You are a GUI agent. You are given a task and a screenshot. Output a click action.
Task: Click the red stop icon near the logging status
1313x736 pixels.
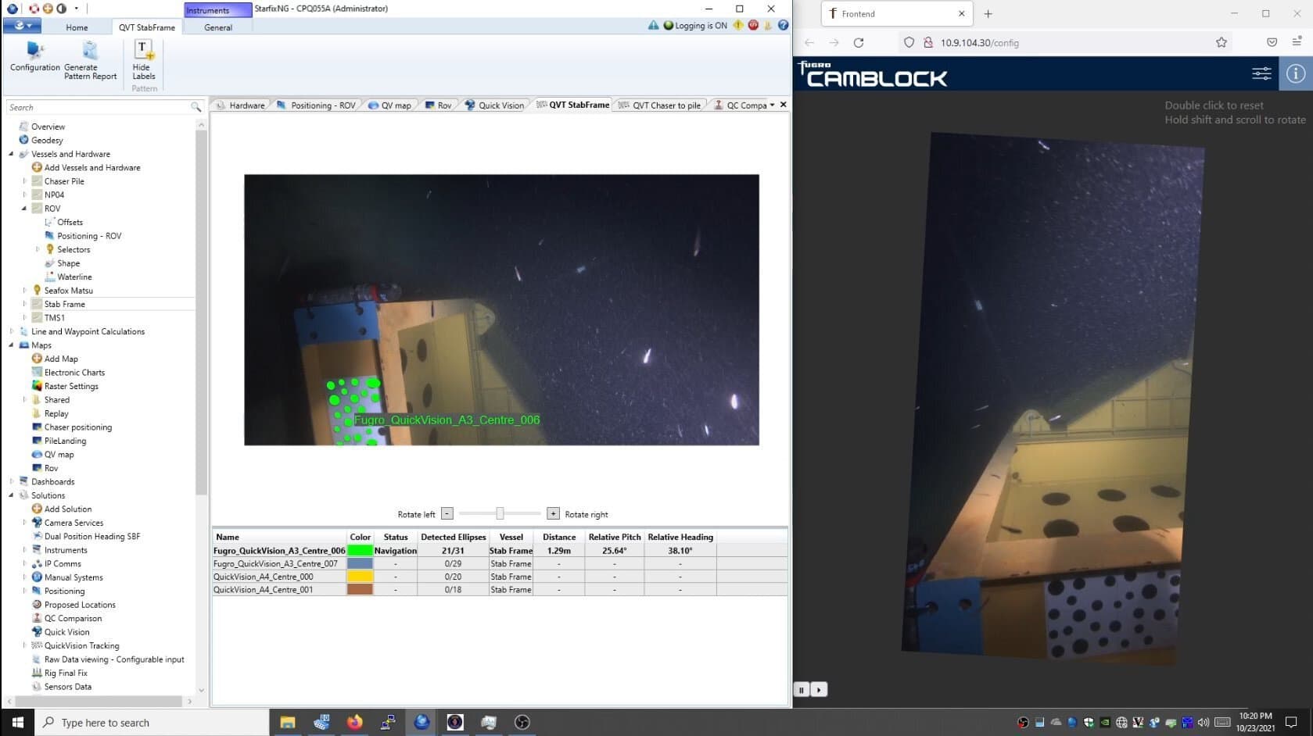752,25
